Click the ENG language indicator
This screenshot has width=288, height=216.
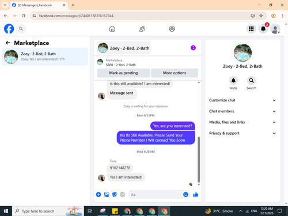click(x=254, y=211)
